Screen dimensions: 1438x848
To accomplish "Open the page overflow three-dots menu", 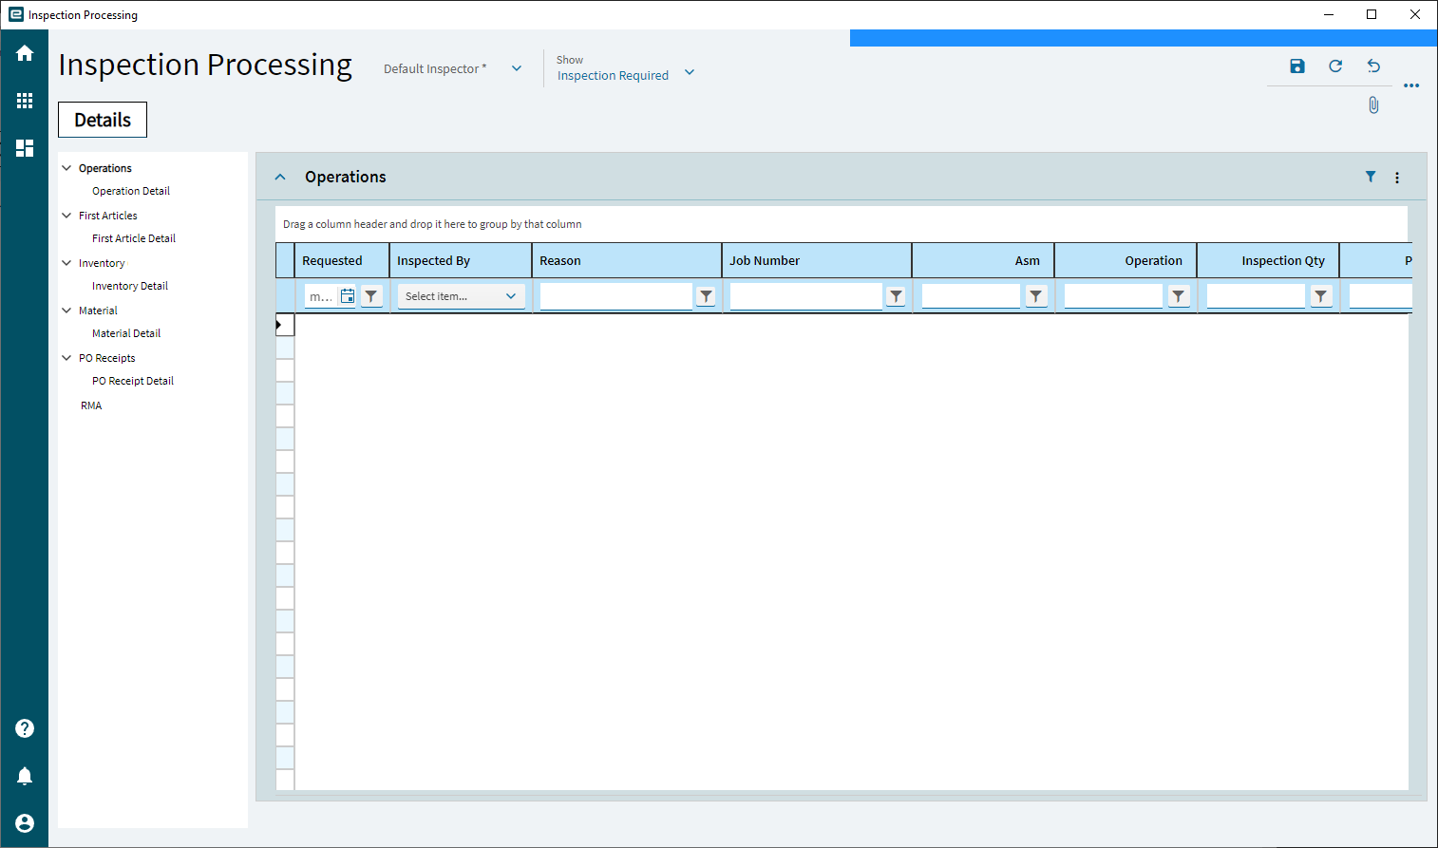I will coord(1411,85).
